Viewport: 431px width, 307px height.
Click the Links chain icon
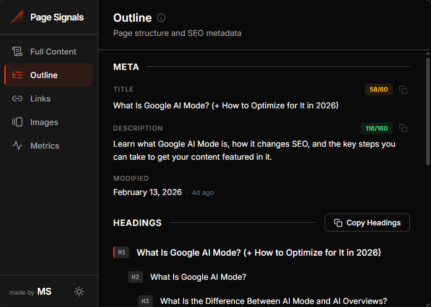click(x=17, y=98)
